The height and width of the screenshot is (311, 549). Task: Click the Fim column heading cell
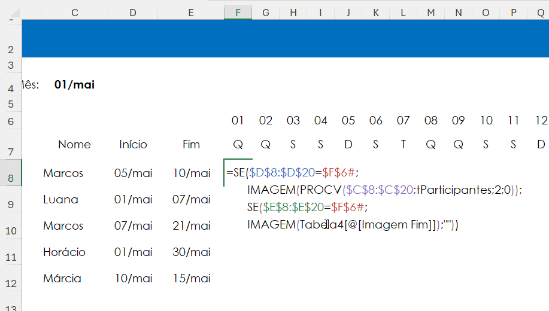coord(191,144)
